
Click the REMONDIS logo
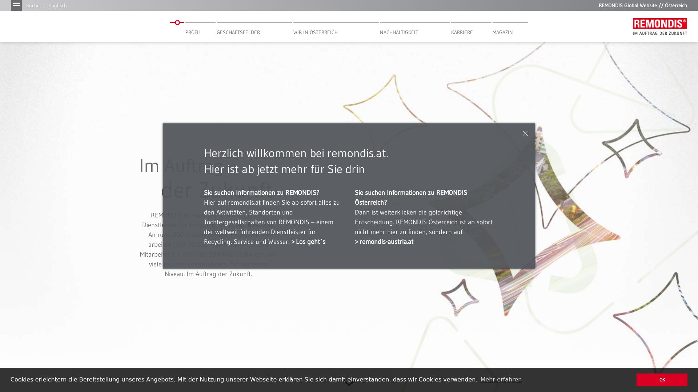click(660, 26)
